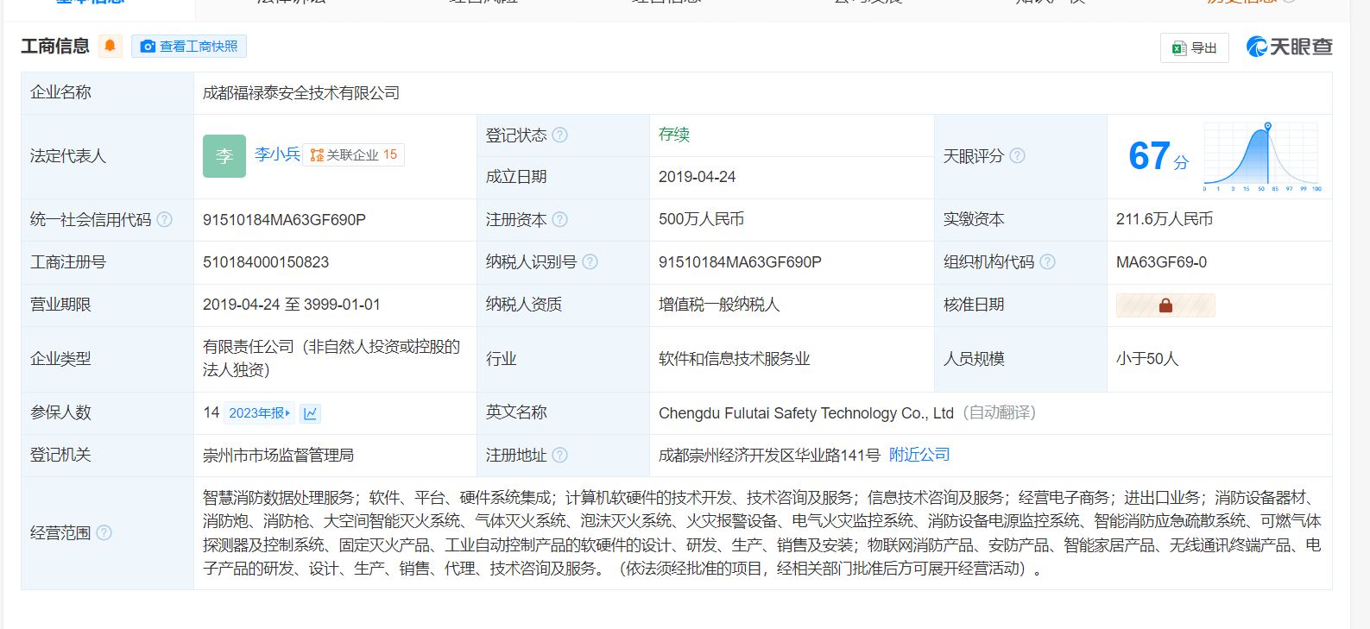Click the 天眼评分 score distribution chart

pos(1262,157)
